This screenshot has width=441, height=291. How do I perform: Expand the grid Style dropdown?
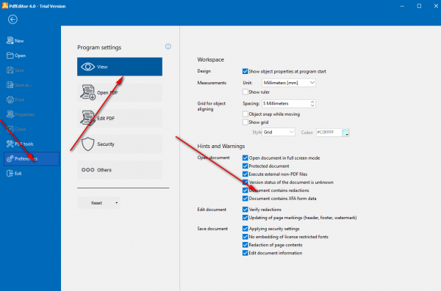(279, 132)
